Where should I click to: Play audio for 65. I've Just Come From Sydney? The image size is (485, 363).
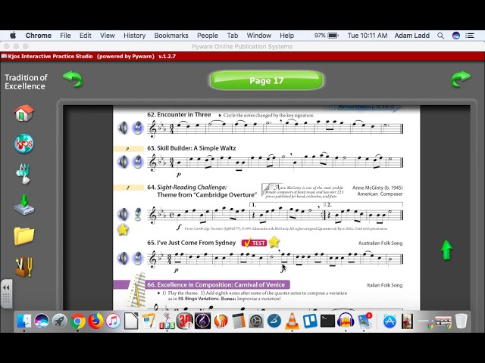(123, 258)
